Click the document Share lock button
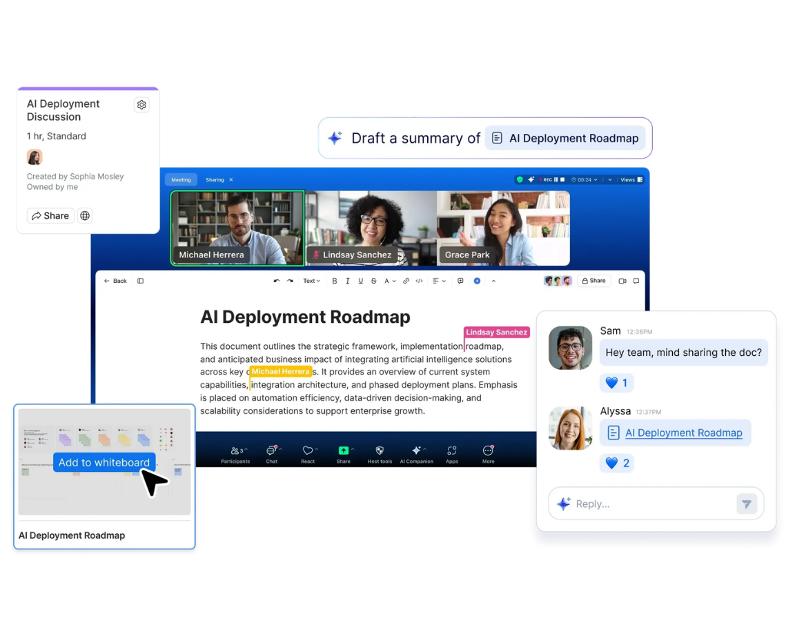The height and width of the screenshot is (634, 795). pos(593,281)
